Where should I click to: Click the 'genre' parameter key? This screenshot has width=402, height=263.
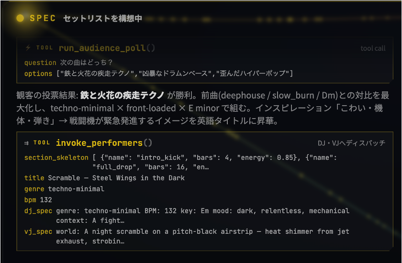34,189
